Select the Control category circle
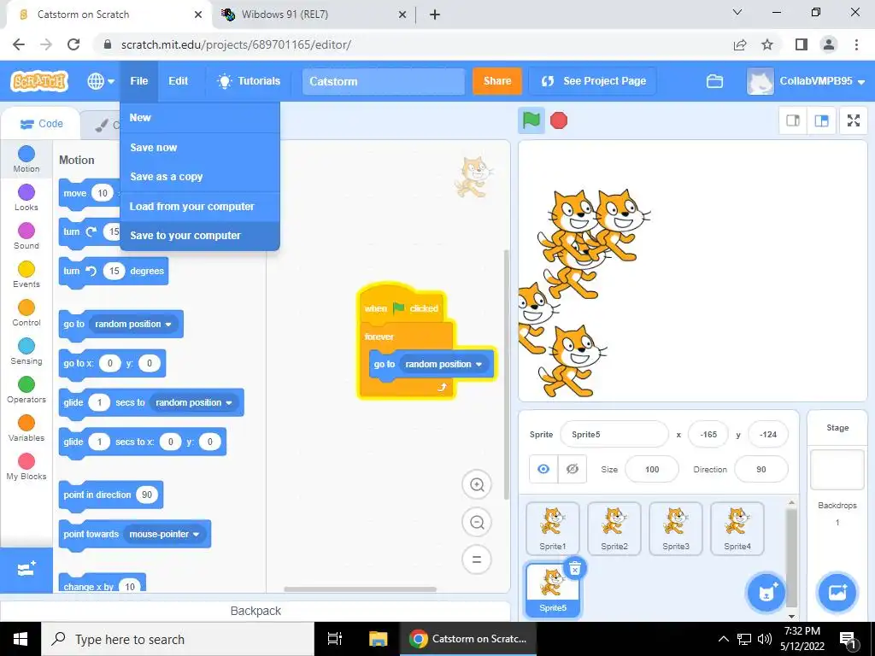The height and width of the screenshot is (656, 875). 26,307
